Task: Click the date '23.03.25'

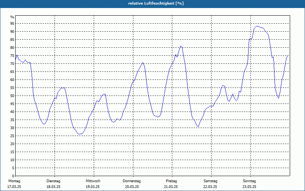Action: tap(249, 187)
